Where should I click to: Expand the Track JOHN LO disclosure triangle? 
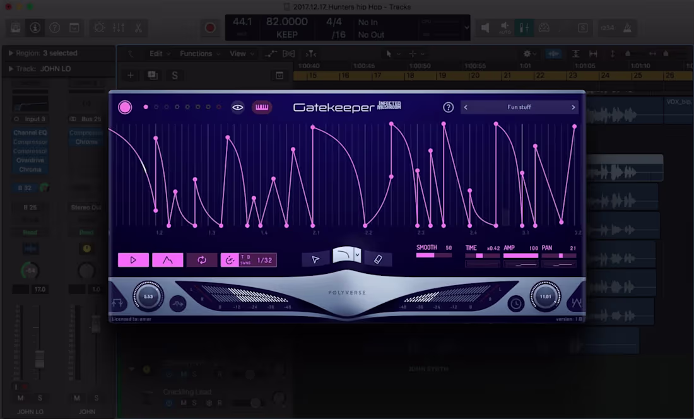tap(11, 69)
